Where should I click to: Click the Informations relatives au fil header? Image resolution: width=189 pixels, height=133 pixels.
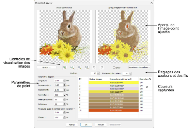tap(121, 79)
